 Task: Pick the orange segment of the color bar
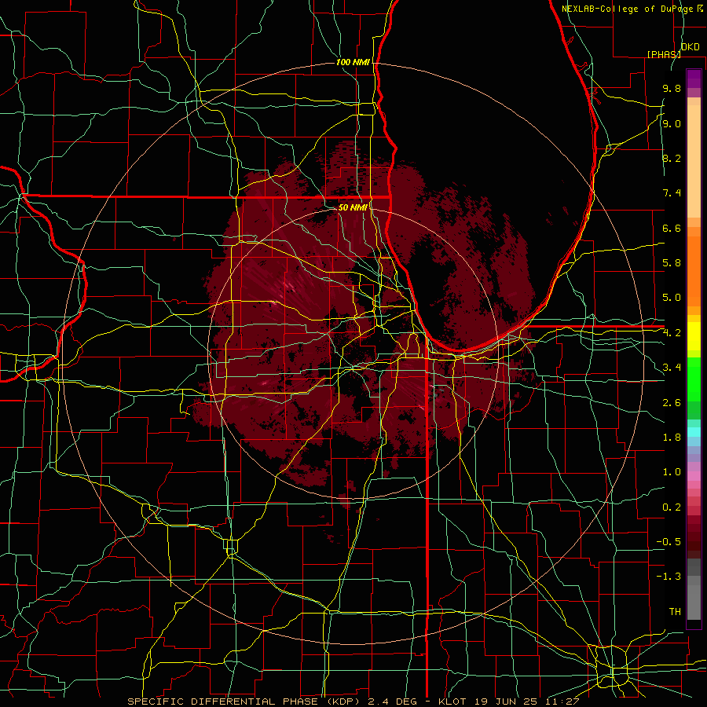coord(694,272)
